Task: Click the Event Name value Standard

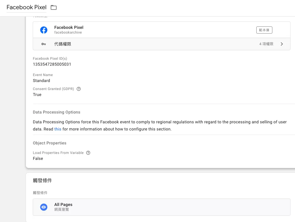Action: [41, 81]
